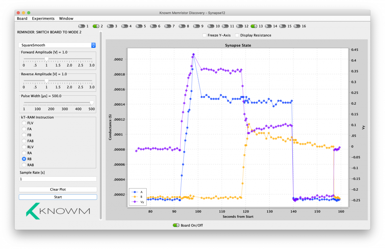Click the Sample Rate [s] label
Image resolution: width=385 pixels, height=249 pixels.
[x=31, y=173]
